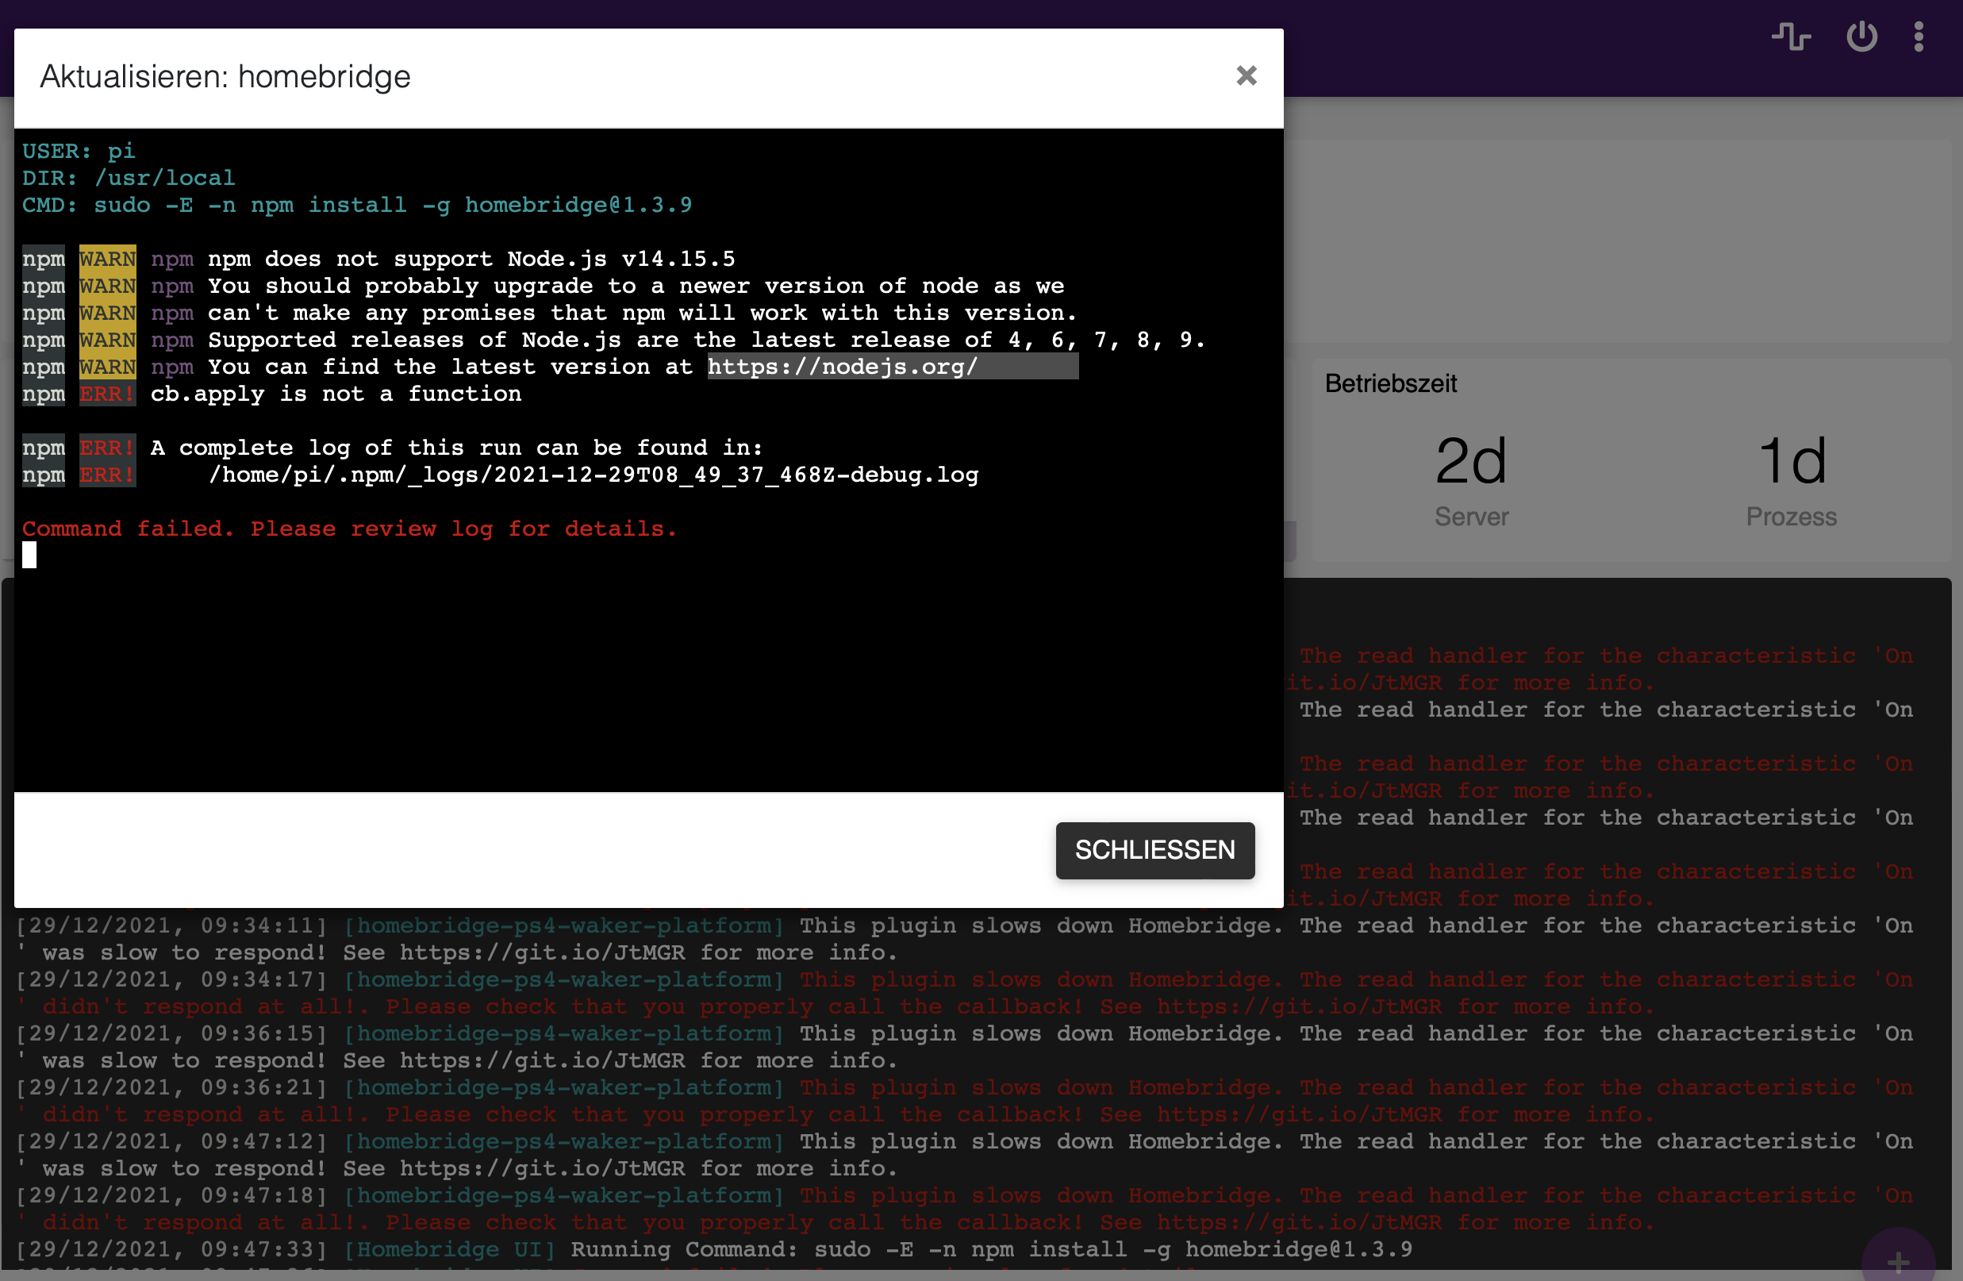Image resolution: width=1963 pixels, height=1281 pixels.
Task: Click the purple plus floating button
Action: click(1898, 1261)
